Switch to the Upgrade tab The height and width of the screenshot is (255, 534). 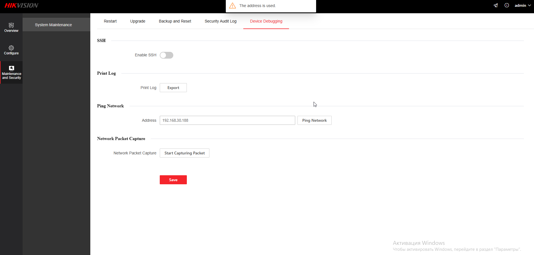pyautogui.click(x=138, y=21)
